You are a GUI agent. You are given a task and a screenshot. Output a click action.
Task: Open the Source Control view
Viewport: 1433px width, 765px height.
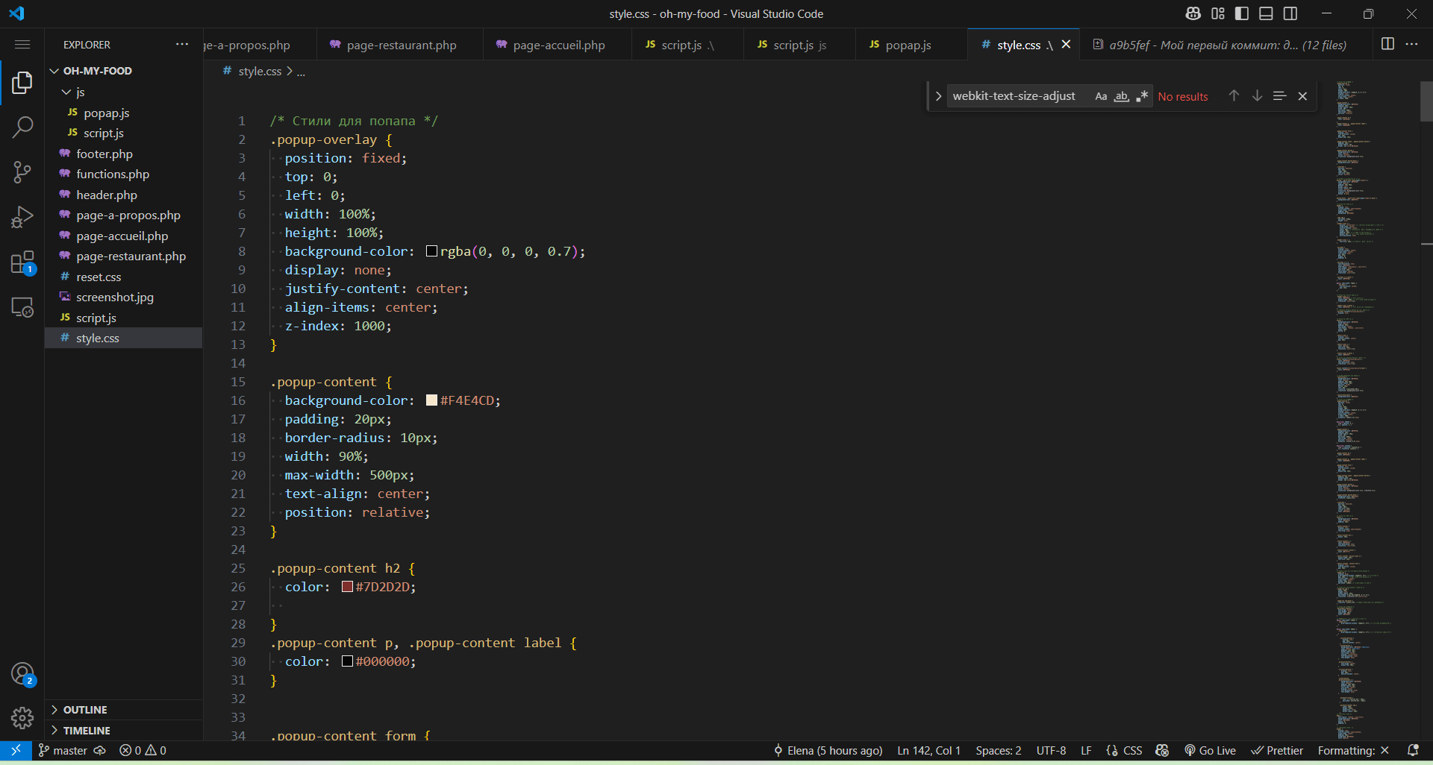[22, 172]
